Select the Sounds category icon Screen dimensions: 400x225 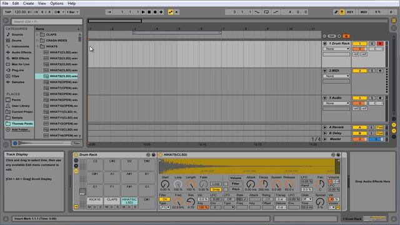click(x=8, y=34)
